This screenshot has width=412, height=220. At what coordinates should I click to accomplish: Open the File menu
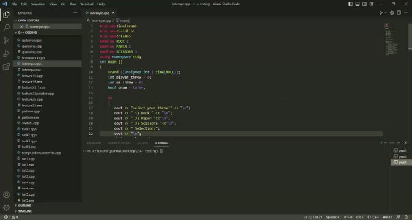click(14, 4)
